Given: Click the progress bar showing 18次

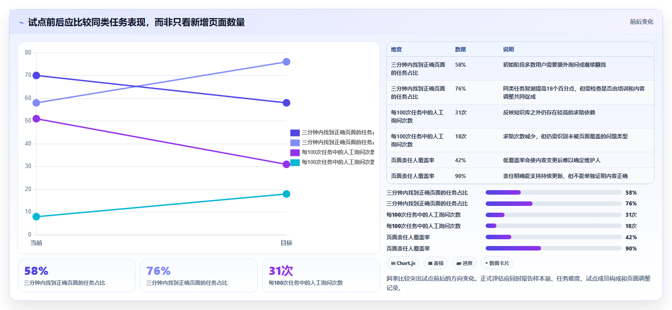Looking at the screenshot, I should (553, 226).
